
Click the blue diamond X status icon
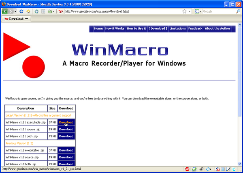(208, 169)
